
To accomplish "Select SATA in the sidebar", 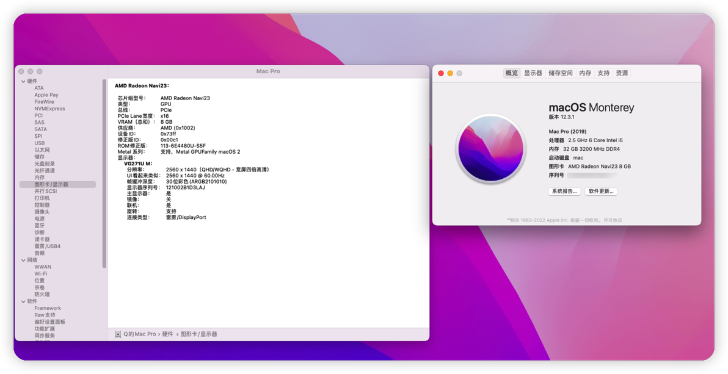I will 40,129.
